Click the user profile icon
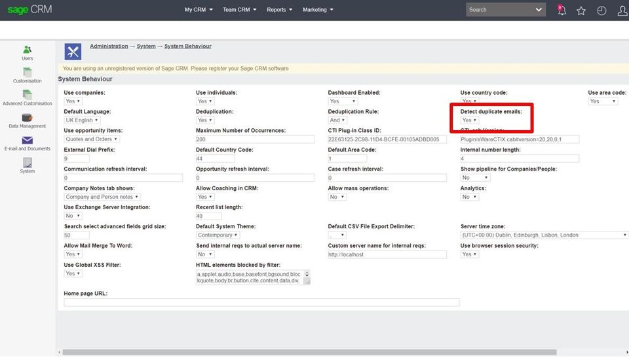629x357 pixels. click(622, 11)
